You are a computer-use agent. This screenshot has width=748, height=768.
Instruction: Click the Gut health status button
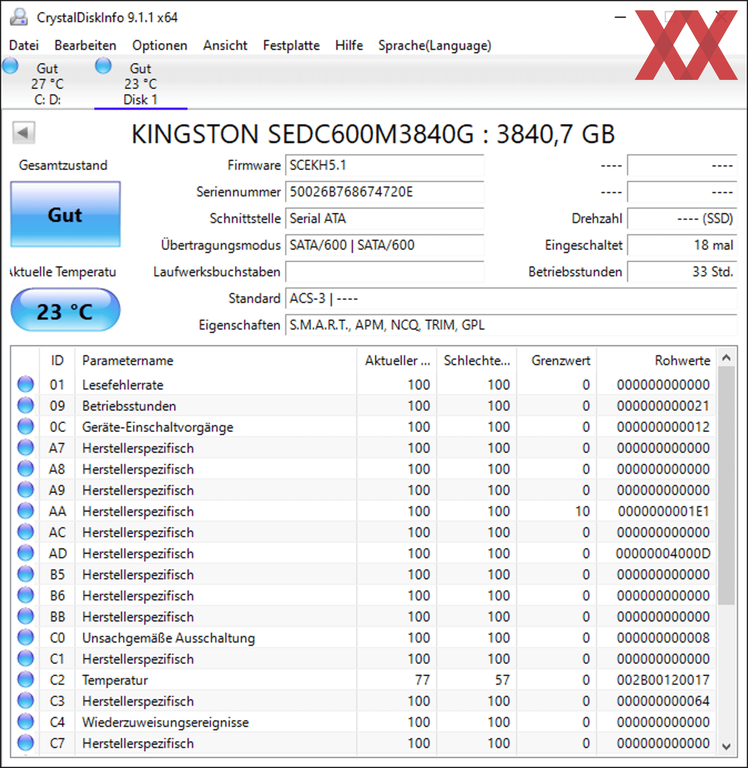point(65,214)
